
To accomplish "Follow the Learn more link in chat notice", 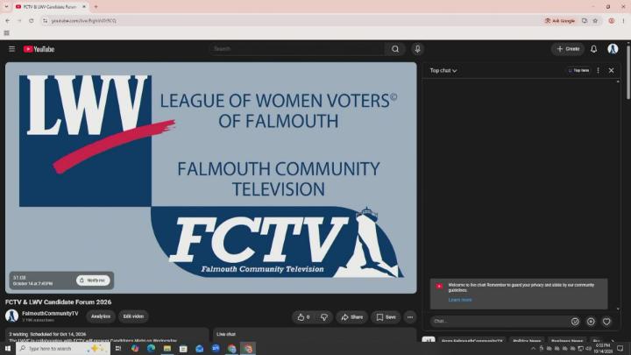I will coord(460,300).
